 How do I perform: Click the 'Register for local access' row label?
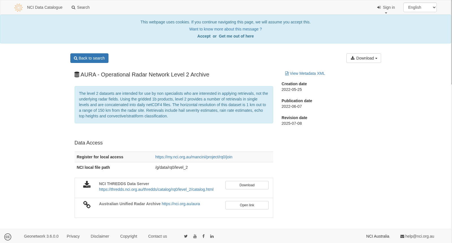pos(100,157)
